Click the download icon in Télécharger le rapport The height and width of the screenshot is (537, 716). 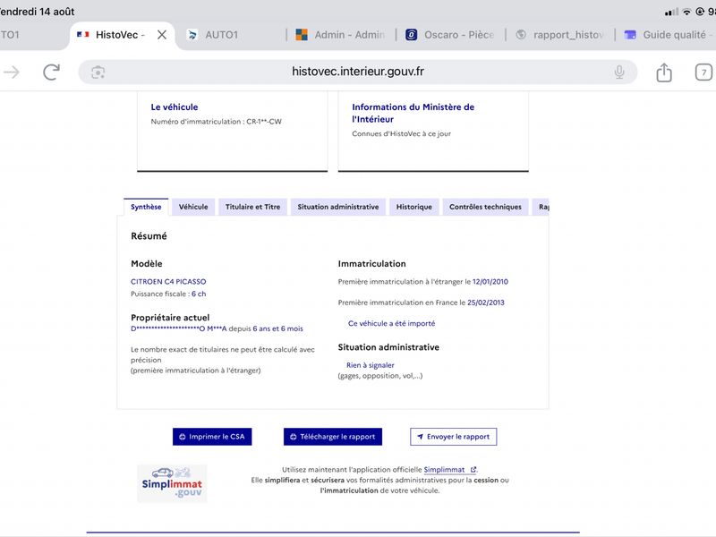pyautogui.click(x=294, y=437)
